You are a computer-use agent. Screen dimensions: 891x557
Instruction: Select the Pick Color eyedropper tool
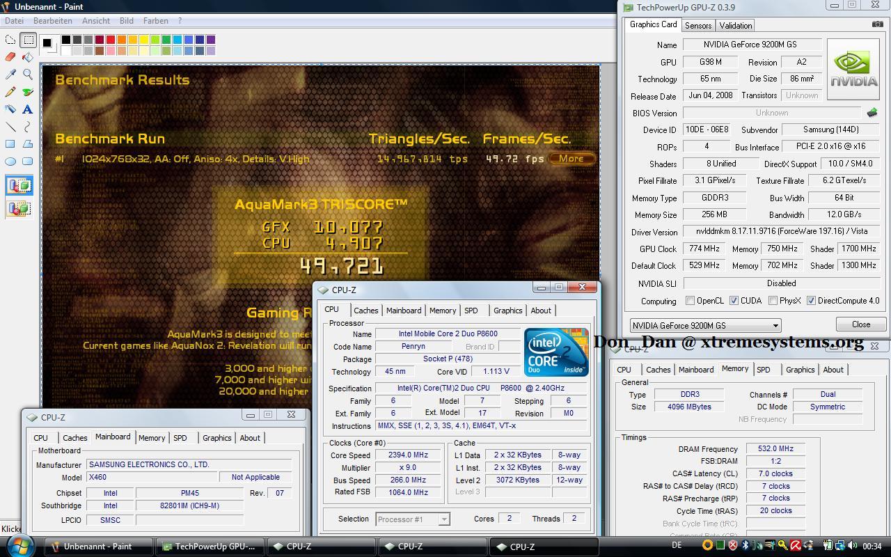pyautogui.click(x=10, y=74)
